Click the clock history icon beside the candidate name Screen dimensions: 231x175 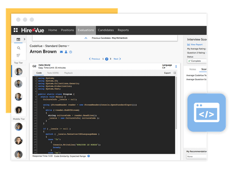[x=71, y=52]
